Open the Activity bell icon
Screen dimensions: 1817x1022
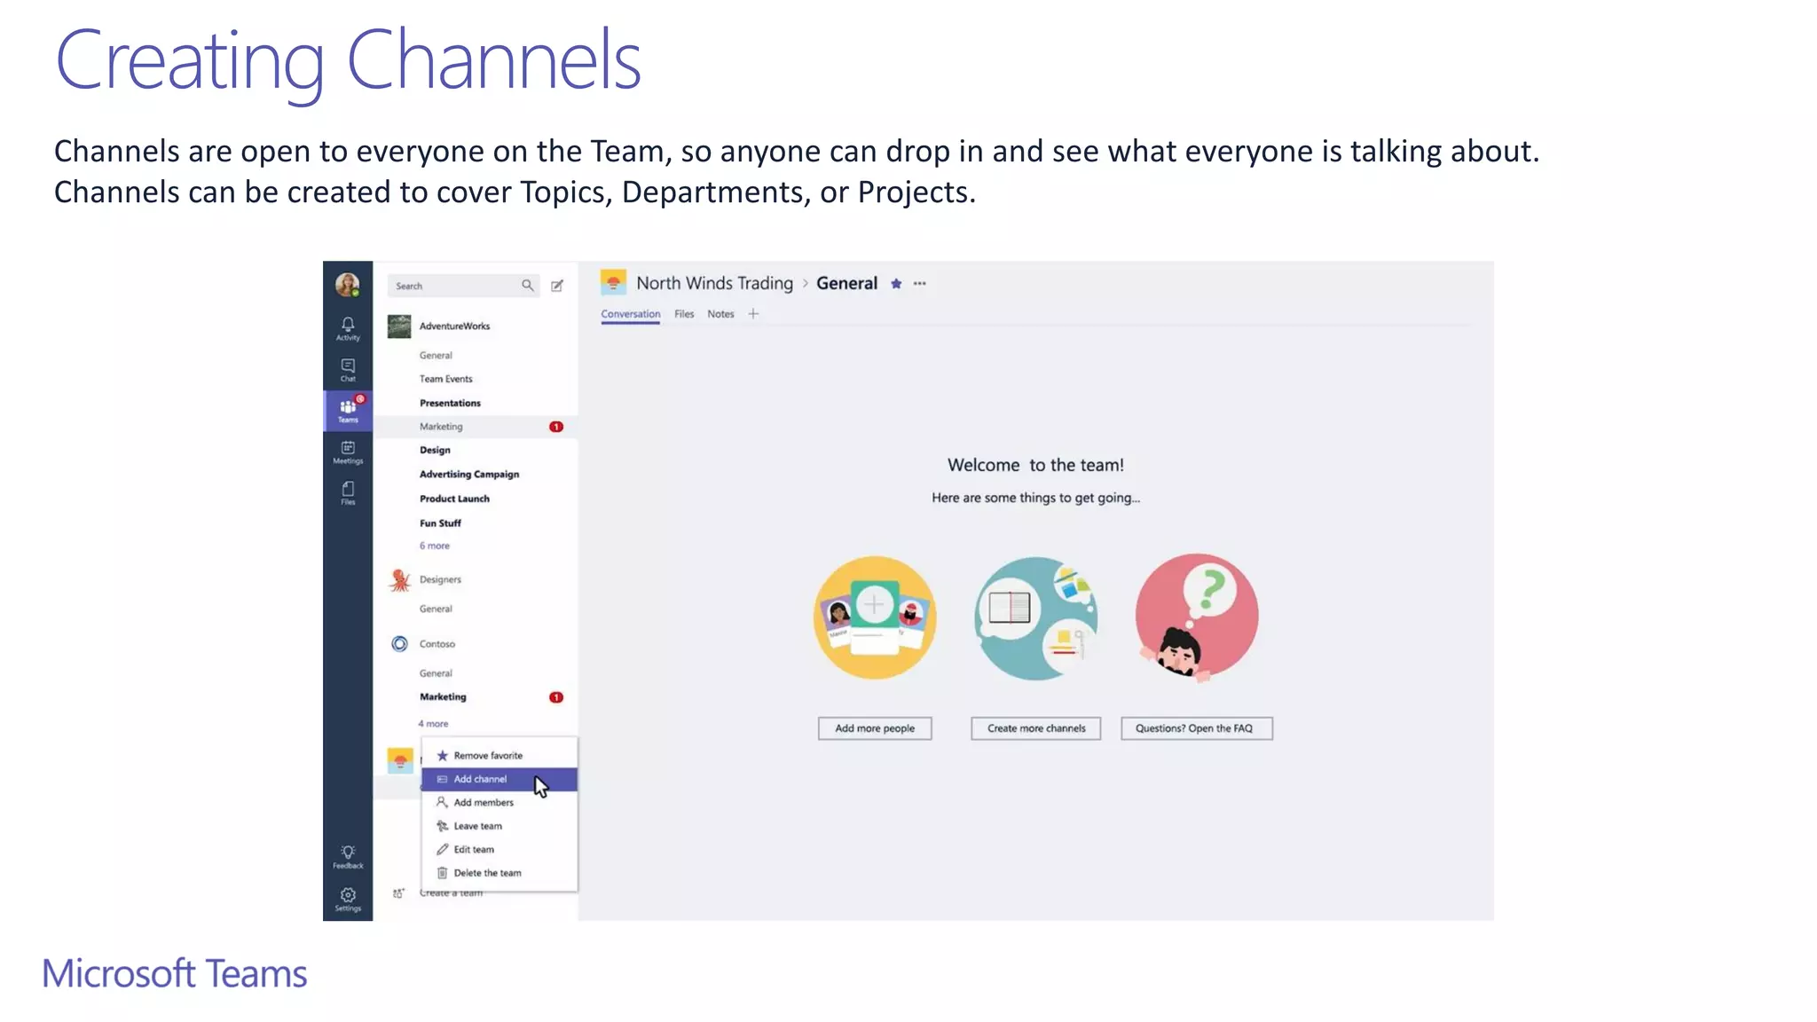coord(348,328)
